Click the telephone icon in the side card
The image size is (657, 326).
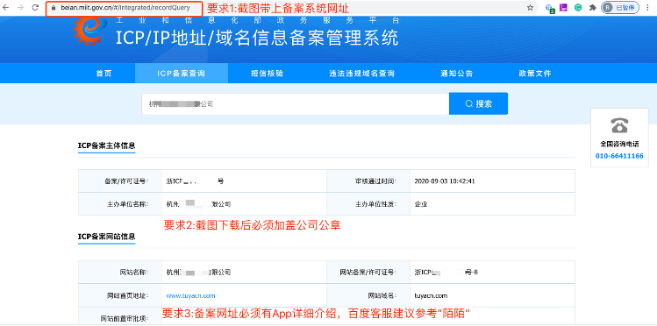pyautogui.click(x=619, y=125)
